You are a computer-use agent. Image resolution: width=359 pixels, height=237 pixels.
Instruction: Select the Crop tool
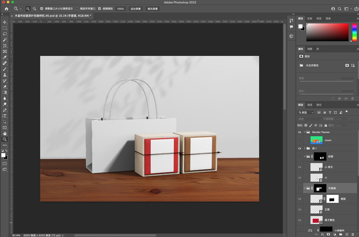[4, 46]
